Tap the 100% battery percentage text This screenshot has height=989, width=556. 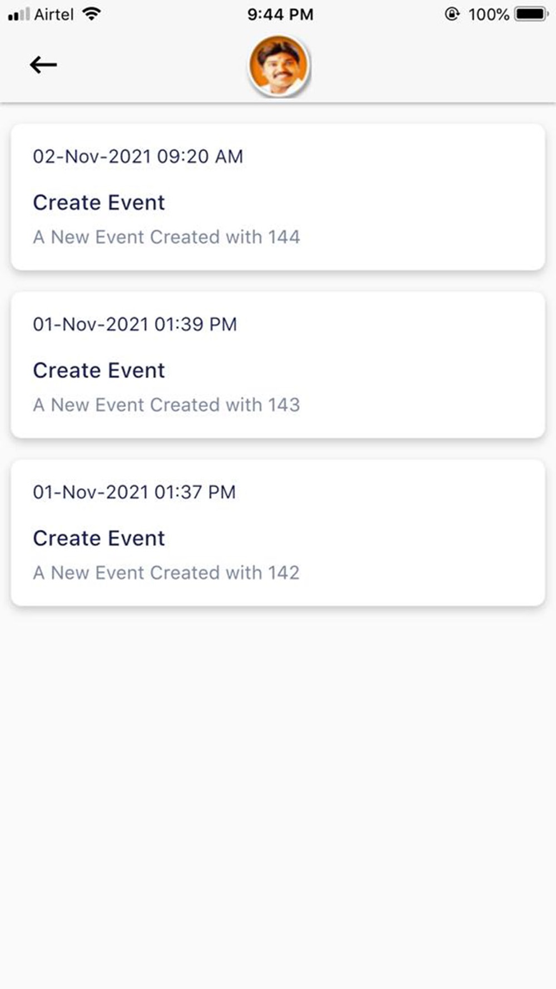488,14
